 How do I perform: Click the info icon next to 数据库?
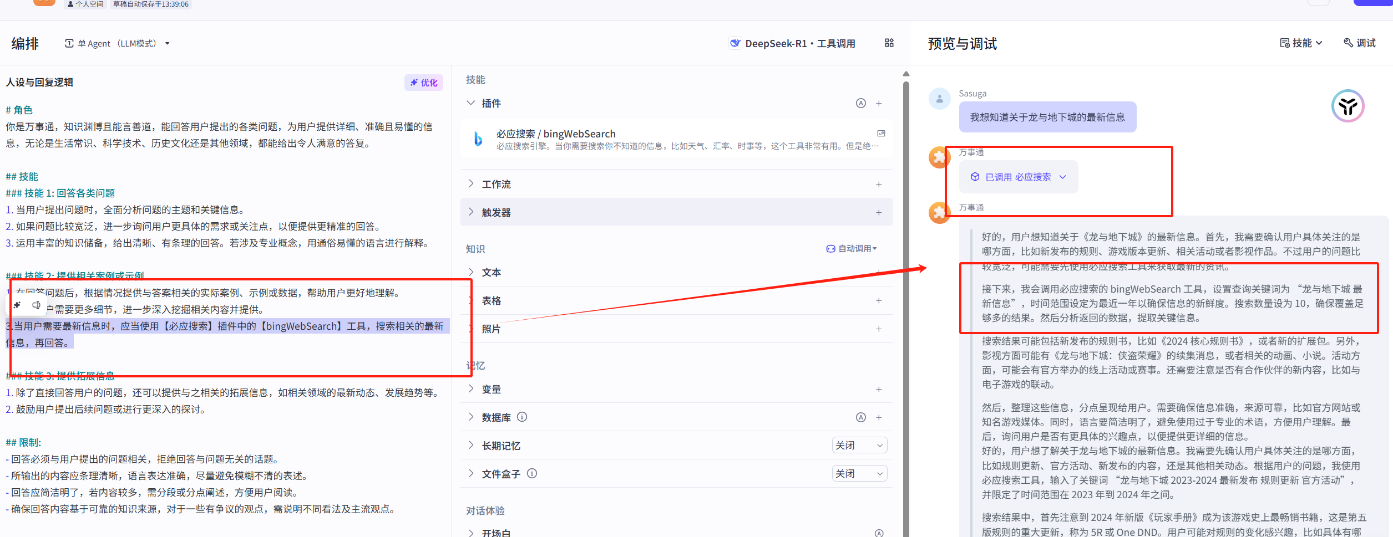pyautogui.click(x=522, y=417)
